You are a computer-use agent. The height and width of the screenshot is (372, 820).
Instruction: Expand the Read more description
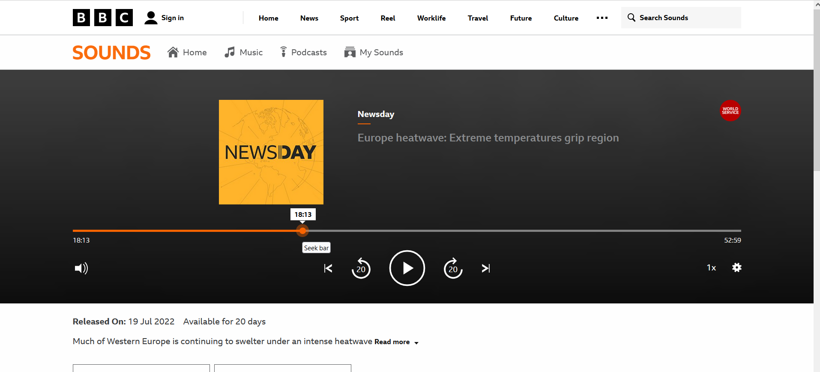tap(396, 342)
